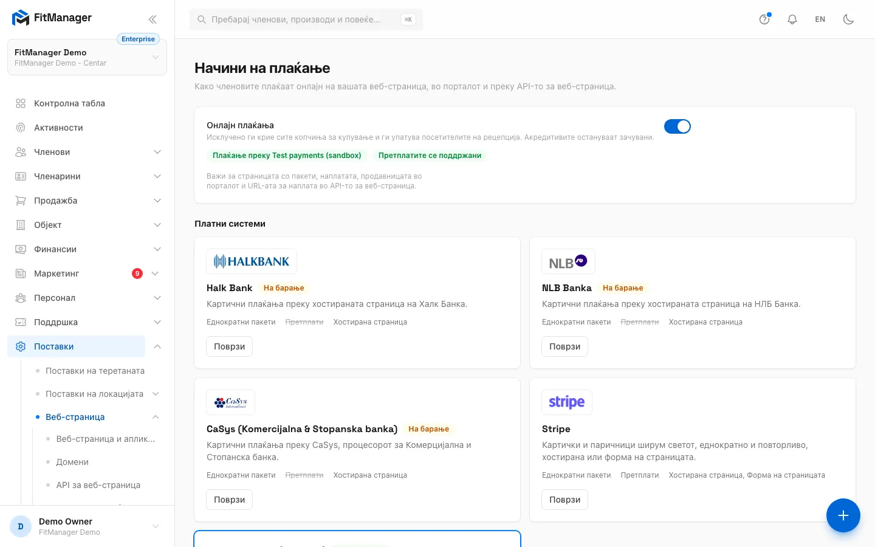Click the Test payments (sandbox) green tag
Viewport: 875px width, 547px height.
[287, 156]
